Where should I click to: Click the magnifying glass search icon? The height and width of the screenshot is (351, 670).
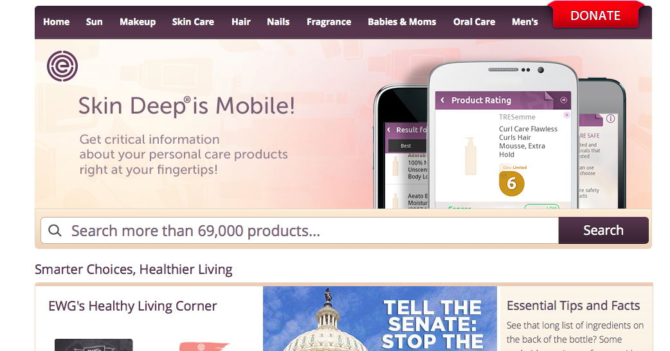coord(55,231)
